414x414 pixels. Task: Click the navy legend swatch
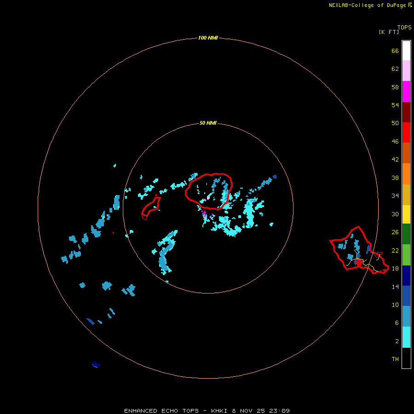point(406,276)
